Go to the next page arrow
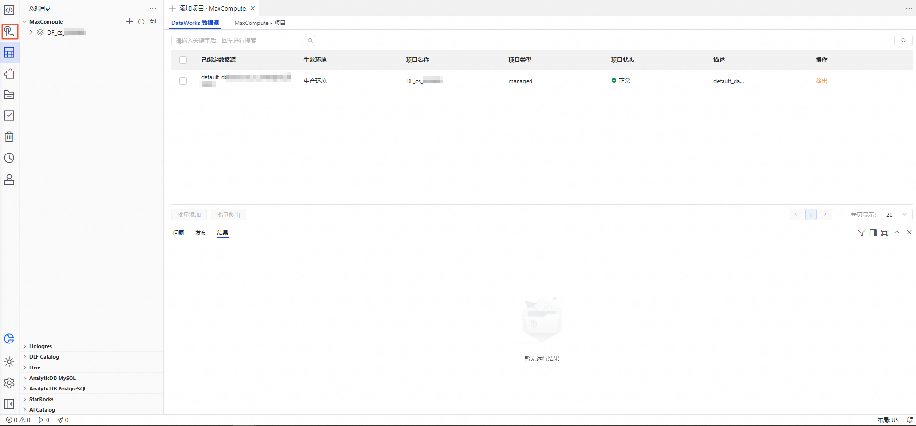The image size is (916, 426). [x=825, y=214]
